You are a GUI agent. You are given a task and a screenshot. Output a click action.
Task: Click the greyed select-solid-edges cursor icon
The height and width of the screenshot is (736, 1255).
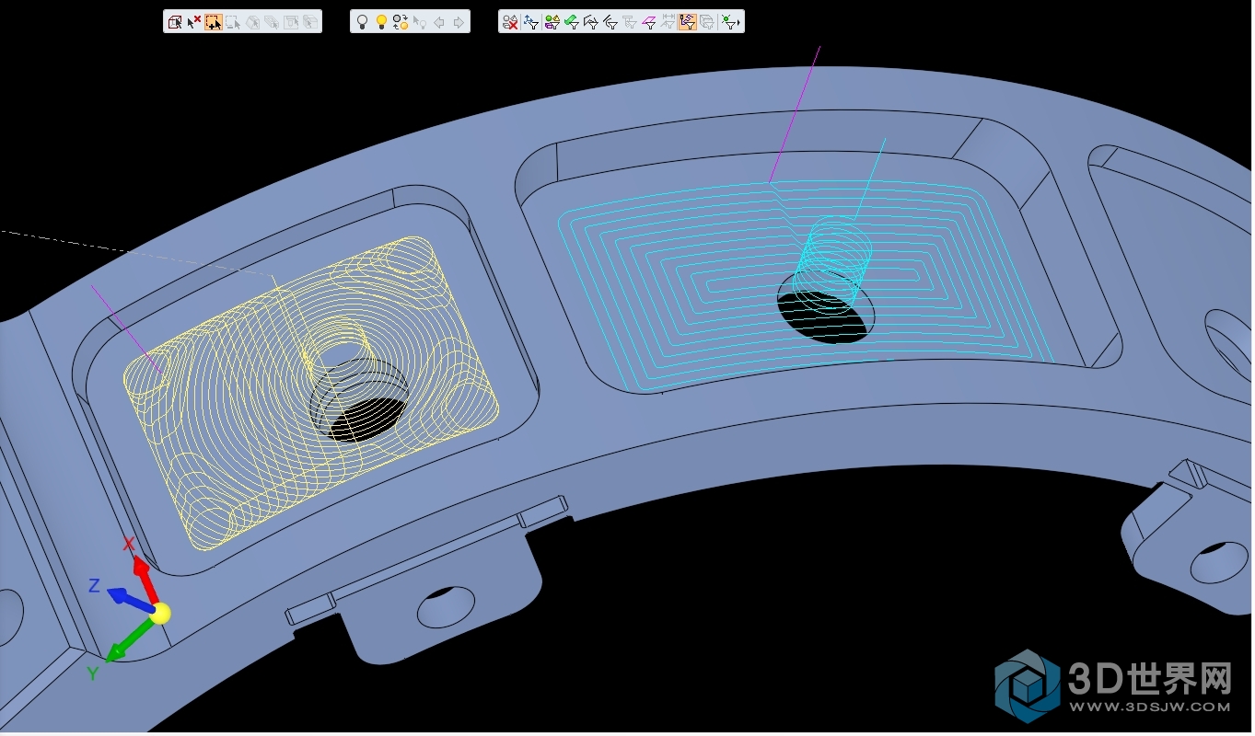[x=272, y=22]
